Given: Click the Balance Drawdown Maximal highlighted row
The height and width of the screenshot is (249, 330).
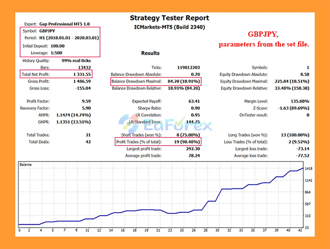Looking at the screenshot, I should click(x=155, y=81).
